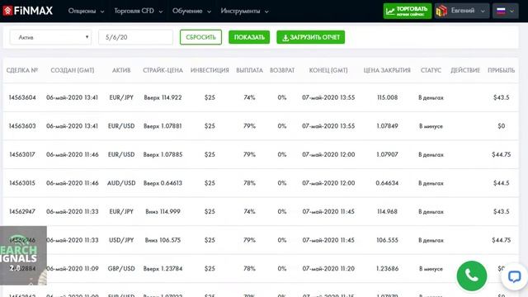This screenshot has height=297, width=528.
Task: Click the user avatar icon
Action: [x=441, y=11]
